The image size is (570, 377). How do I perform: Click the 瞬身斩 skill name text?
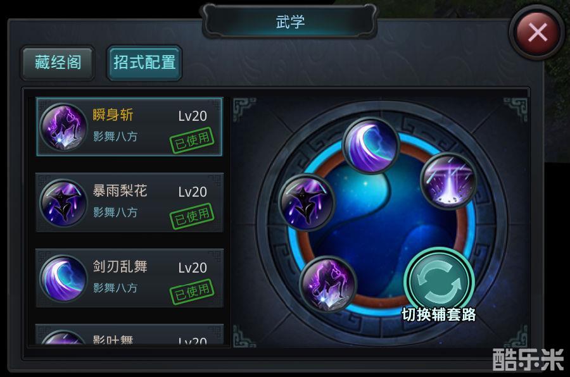[x=113, y=114]
